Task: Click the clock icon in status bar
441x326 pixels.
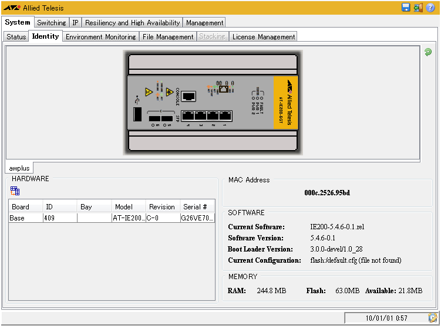Action: [433, 318]
